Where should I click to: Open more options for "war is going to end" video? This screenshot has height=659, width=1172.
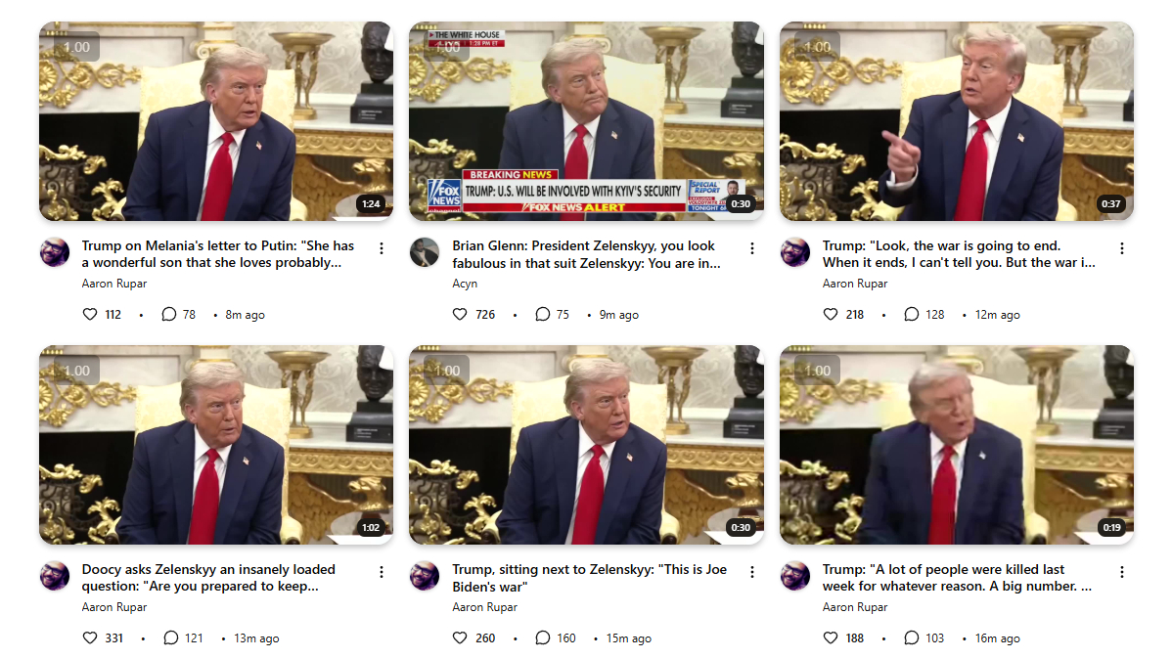click(x=1122, y=248)
